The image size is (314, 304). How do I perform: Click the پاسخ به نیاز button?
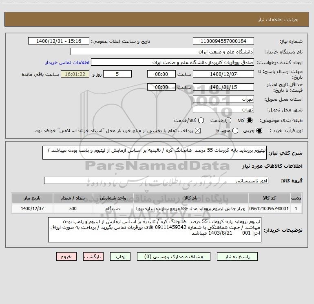(237, 257)
